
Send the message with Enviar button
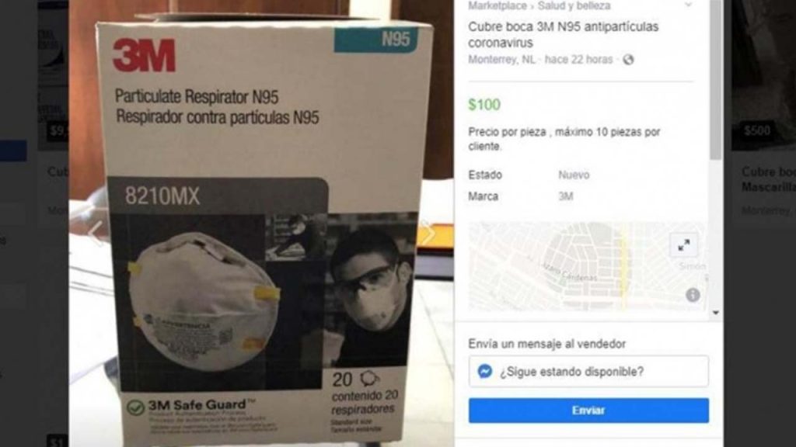click(588, 411)
